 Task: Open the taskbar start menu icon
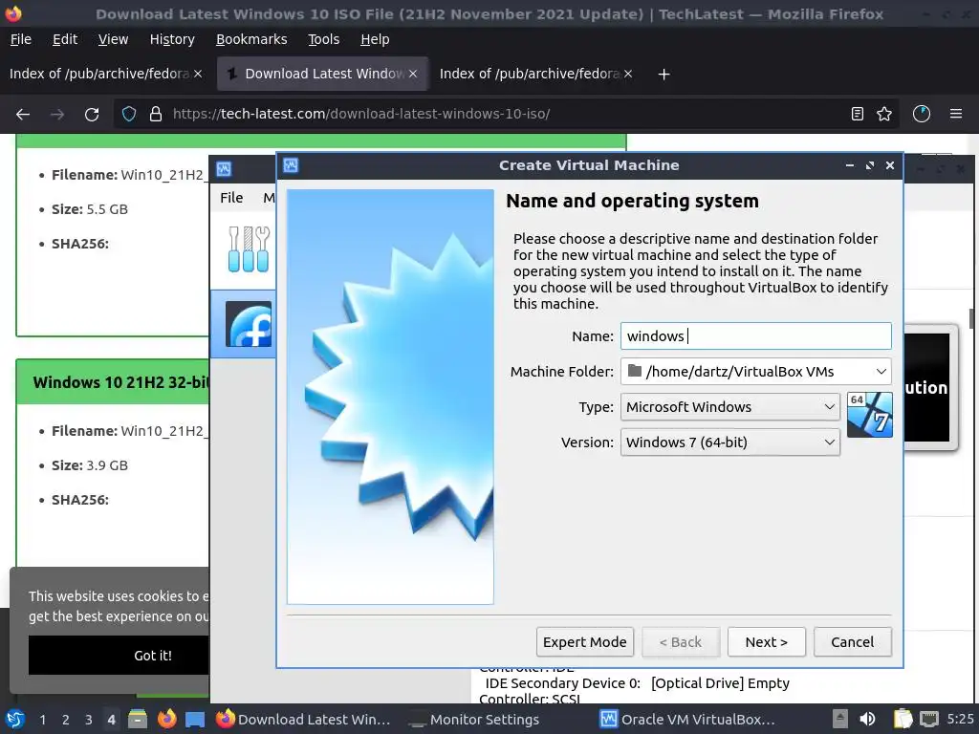coord(15,719)
